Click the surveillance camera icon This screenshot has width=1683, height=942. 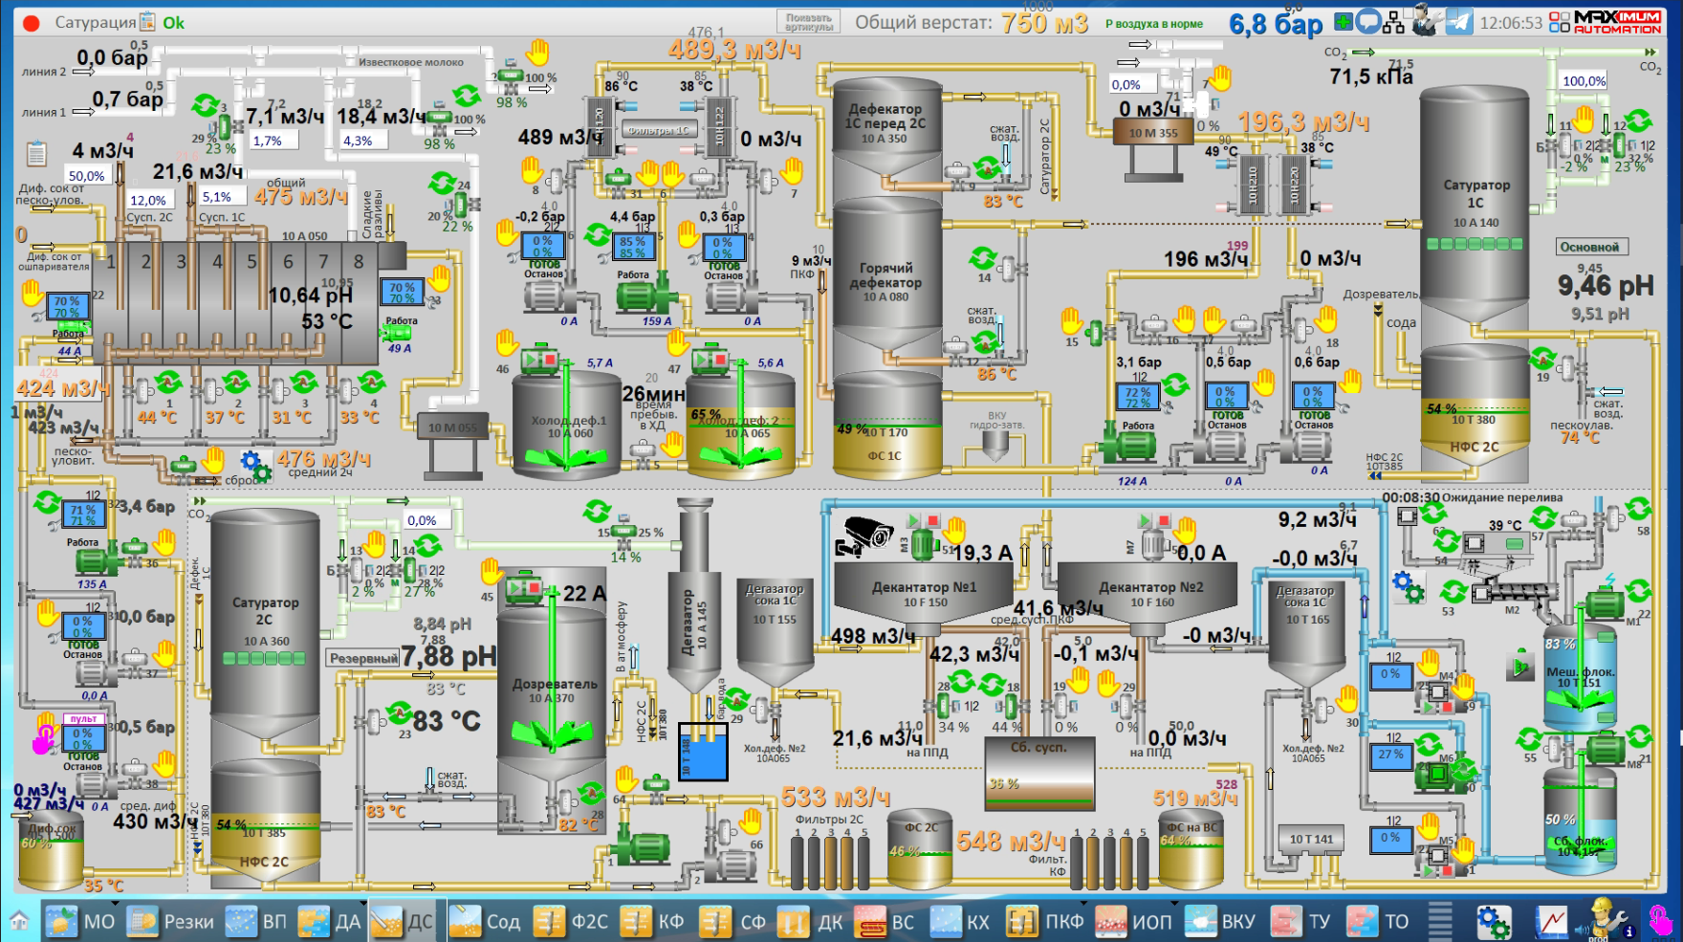pos(866,535)
